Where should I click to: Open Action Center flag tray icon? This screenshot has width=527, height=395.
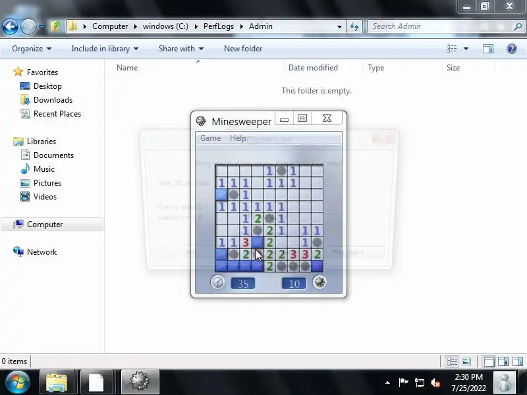[403, 382]
